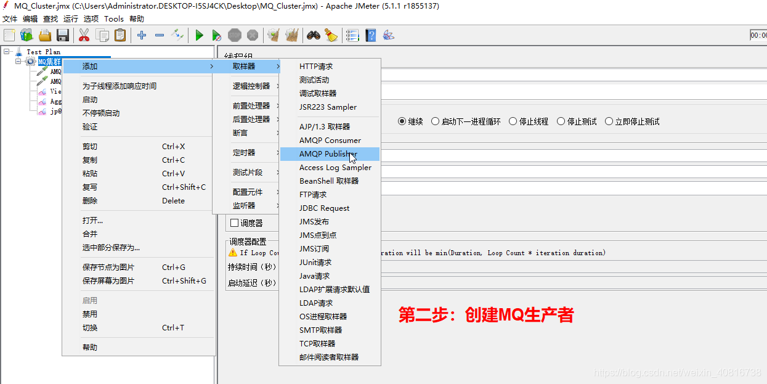Open the Tools menu
The image size is (767, 384).
pos(114,19)
